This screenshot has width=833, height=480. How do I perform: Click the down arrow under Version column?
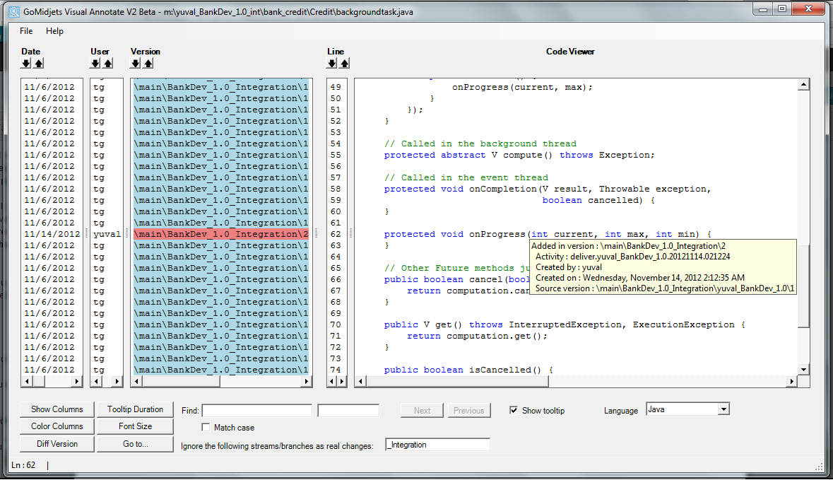(136, 64)
